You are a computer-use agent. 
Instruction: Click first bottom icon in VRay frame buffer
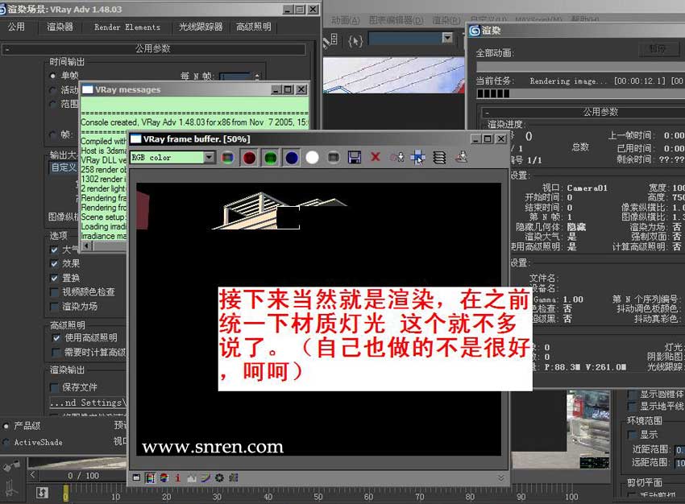pos(136,477)
